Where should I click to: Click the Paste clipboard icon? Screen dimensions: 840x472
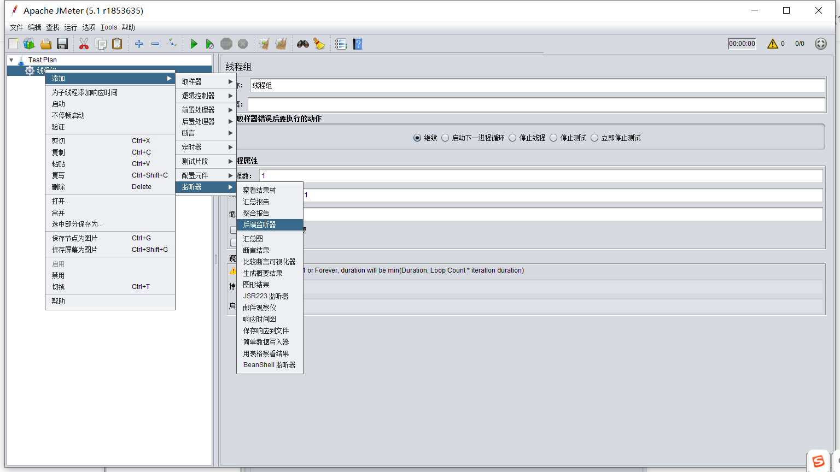[x=117, y=44]
